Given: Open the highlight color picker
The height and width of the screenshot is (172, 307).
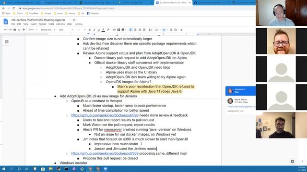Looking at the screenshot, I should click(108, 30).
